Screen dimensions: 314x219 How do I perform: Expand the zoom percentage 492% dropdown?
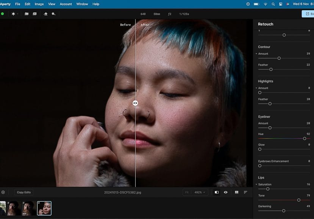[200, 192]
